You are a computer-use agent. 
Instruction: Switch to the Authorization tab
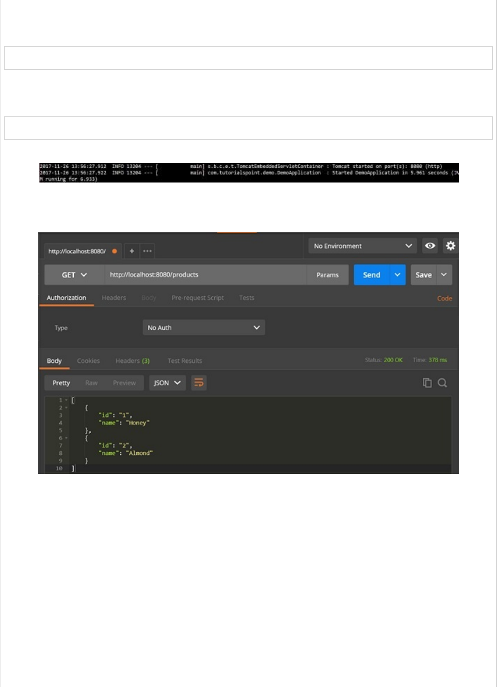[x=66, y=298]
